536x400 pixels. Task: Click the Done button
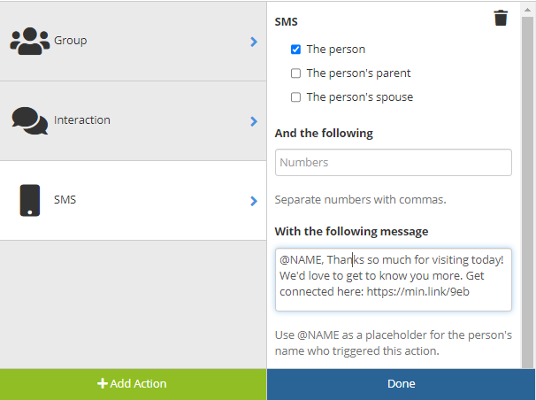tap(401, 384)
